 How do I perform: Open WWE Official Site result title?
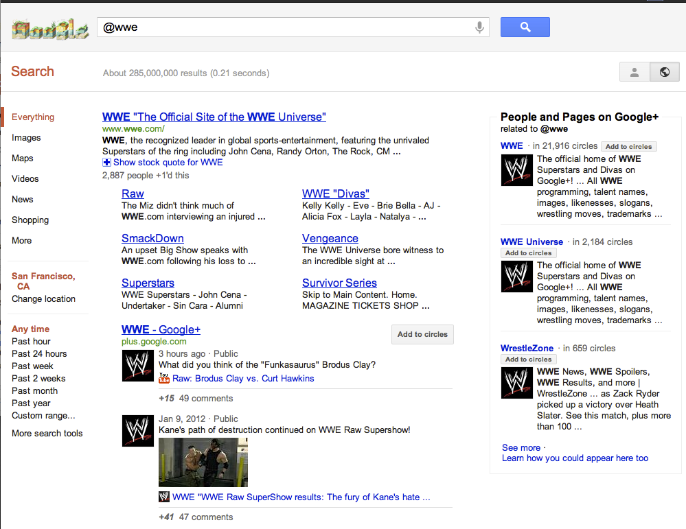214,117
